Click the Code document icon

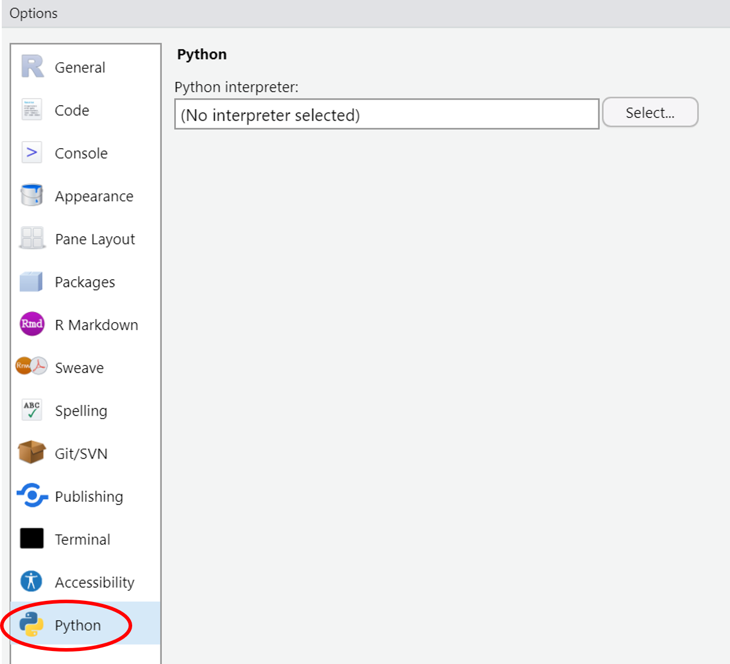32,110
